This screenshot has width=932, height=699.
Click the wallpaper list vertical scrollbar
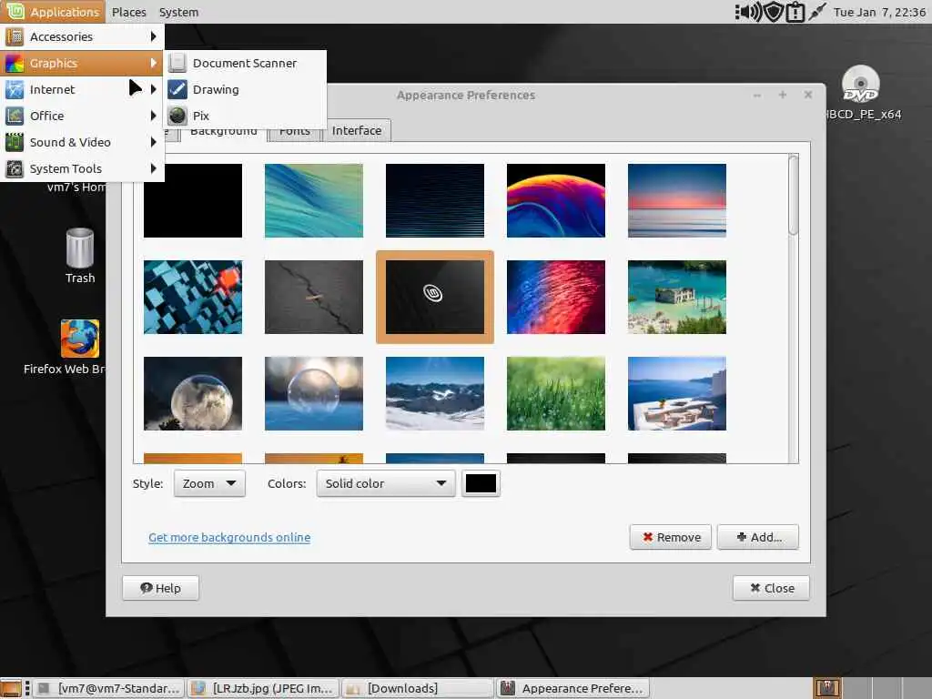point(793,308)
